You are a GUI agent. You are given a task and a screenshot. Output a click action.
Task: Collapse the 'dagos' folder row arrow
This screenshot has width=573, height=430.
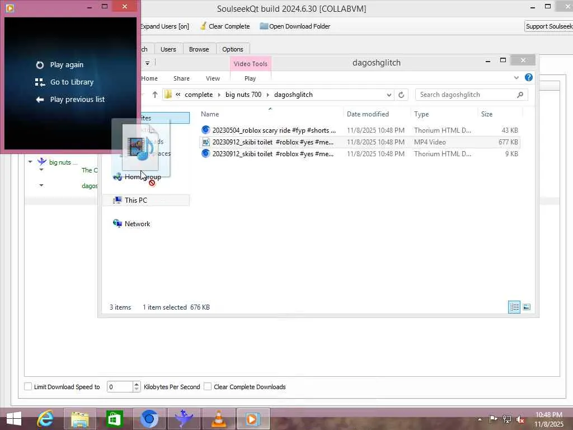click(x=41, y=185)
